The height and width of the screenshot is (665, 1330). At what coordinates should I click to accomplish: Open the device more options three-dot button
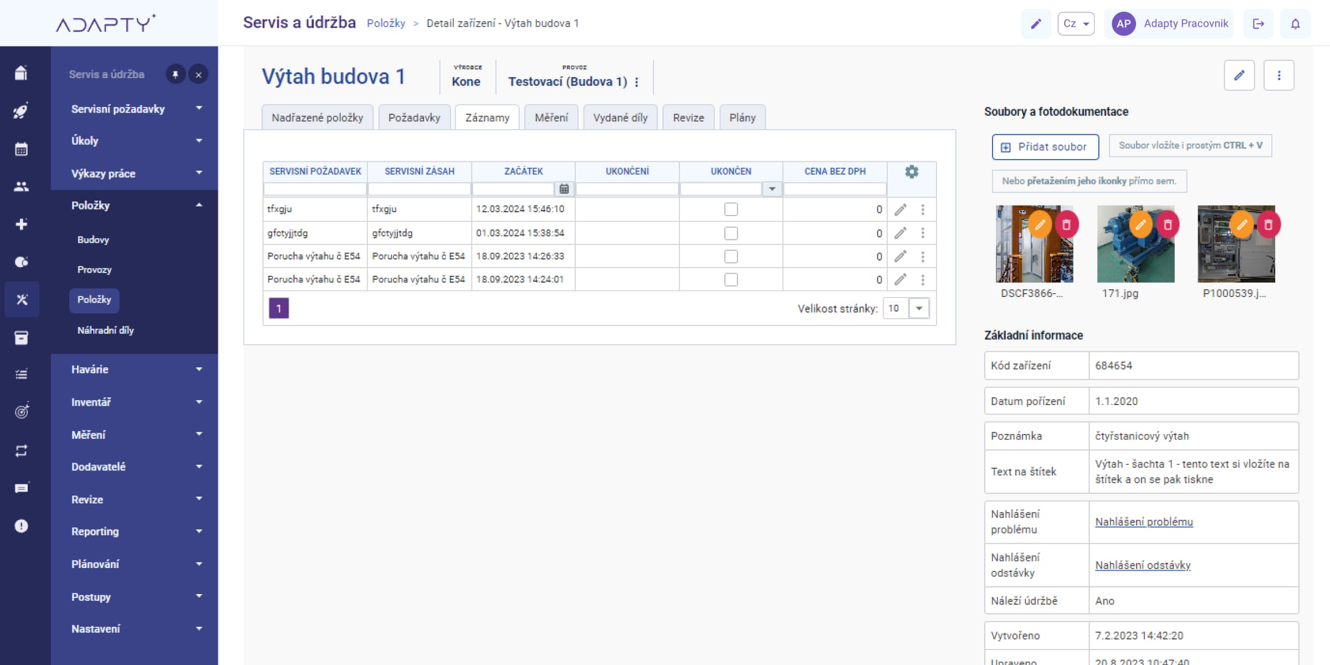click(1279, 75)
